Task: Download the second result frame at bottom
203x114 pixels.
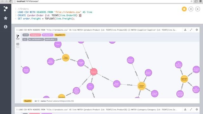Action: 185,109
